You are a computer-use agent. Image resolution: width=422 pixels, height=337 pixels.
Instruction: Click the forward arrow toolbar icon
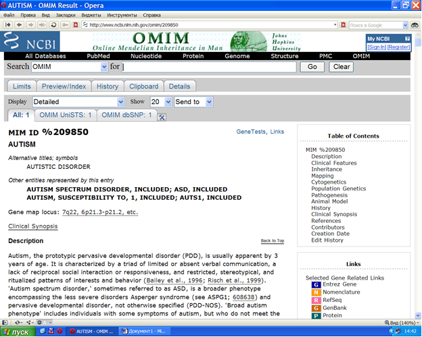(x=30, y=25)
